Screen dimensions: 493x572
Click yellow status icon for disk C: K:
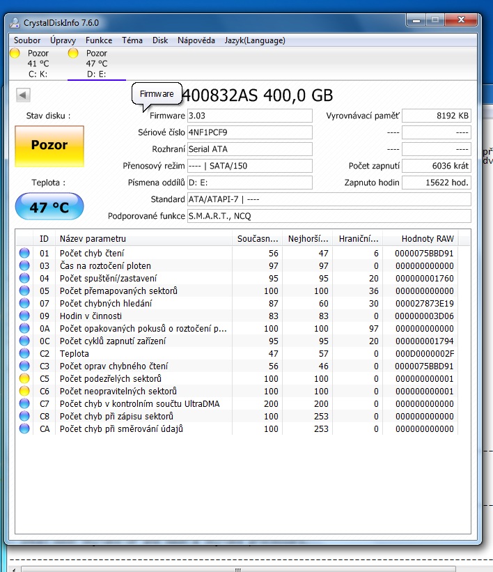click(x=15, y=53)
